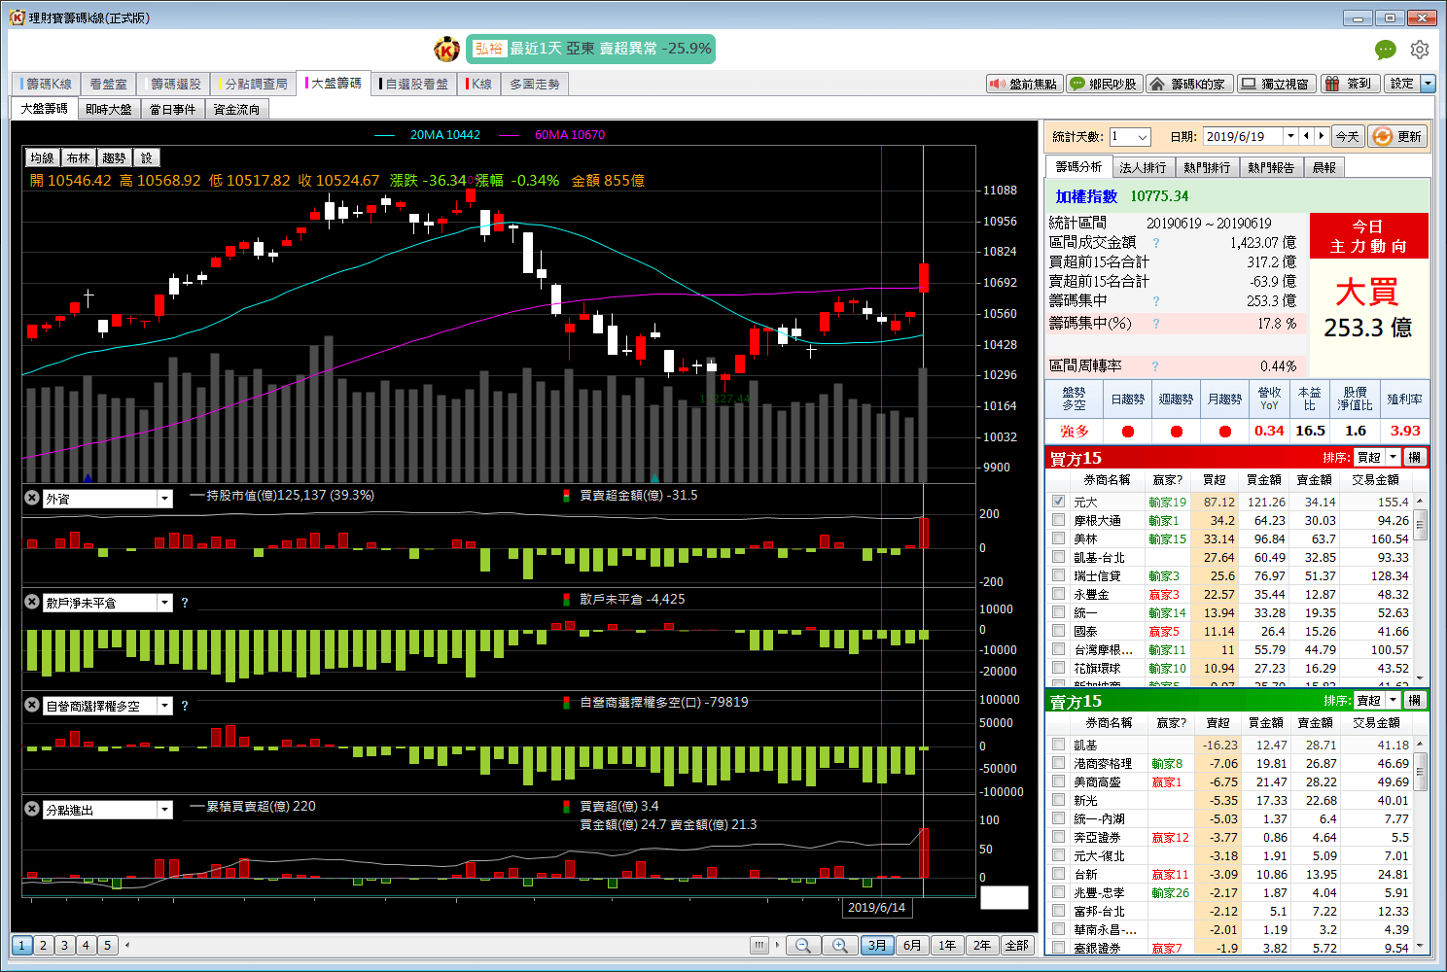Click the 更新 refresh button
This screenshot has height=972, width=1447.
[x=1397, y=137]
